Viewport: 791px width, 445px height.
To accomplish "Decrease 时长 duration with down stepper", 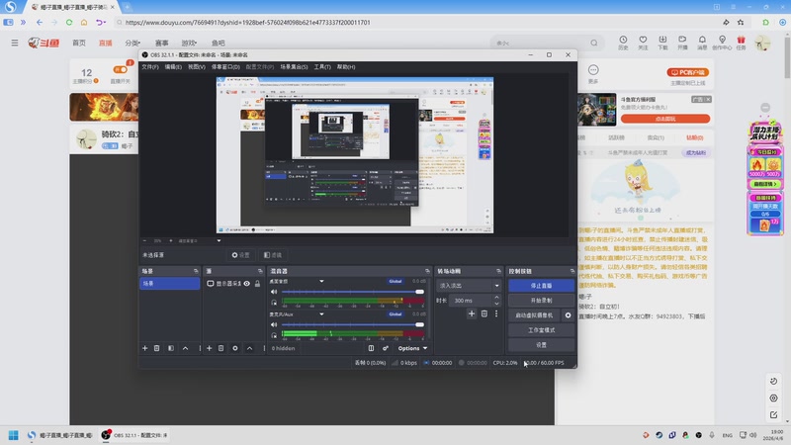I will point(497,304).
